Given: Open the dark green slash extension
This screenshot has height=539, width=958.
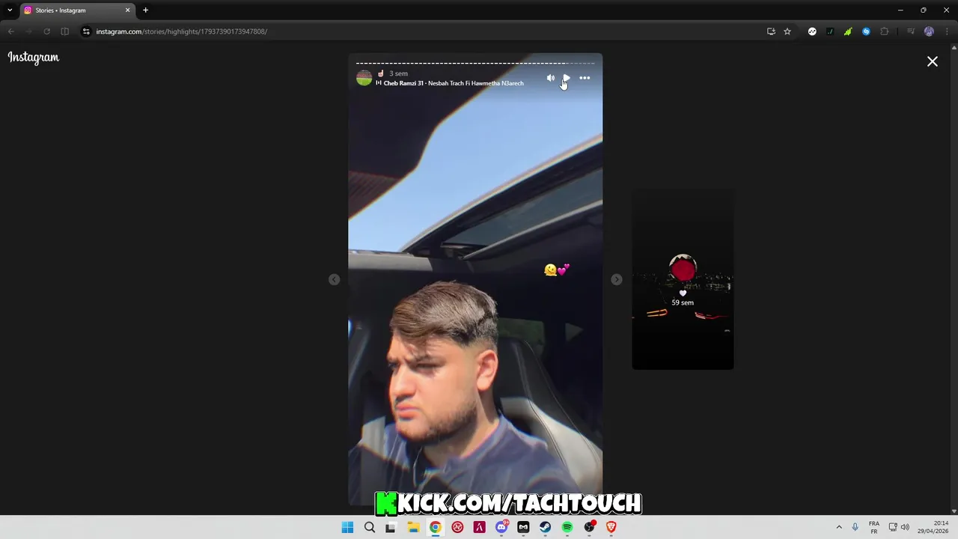Looking at the screenshot, I should tap(830, 31).
